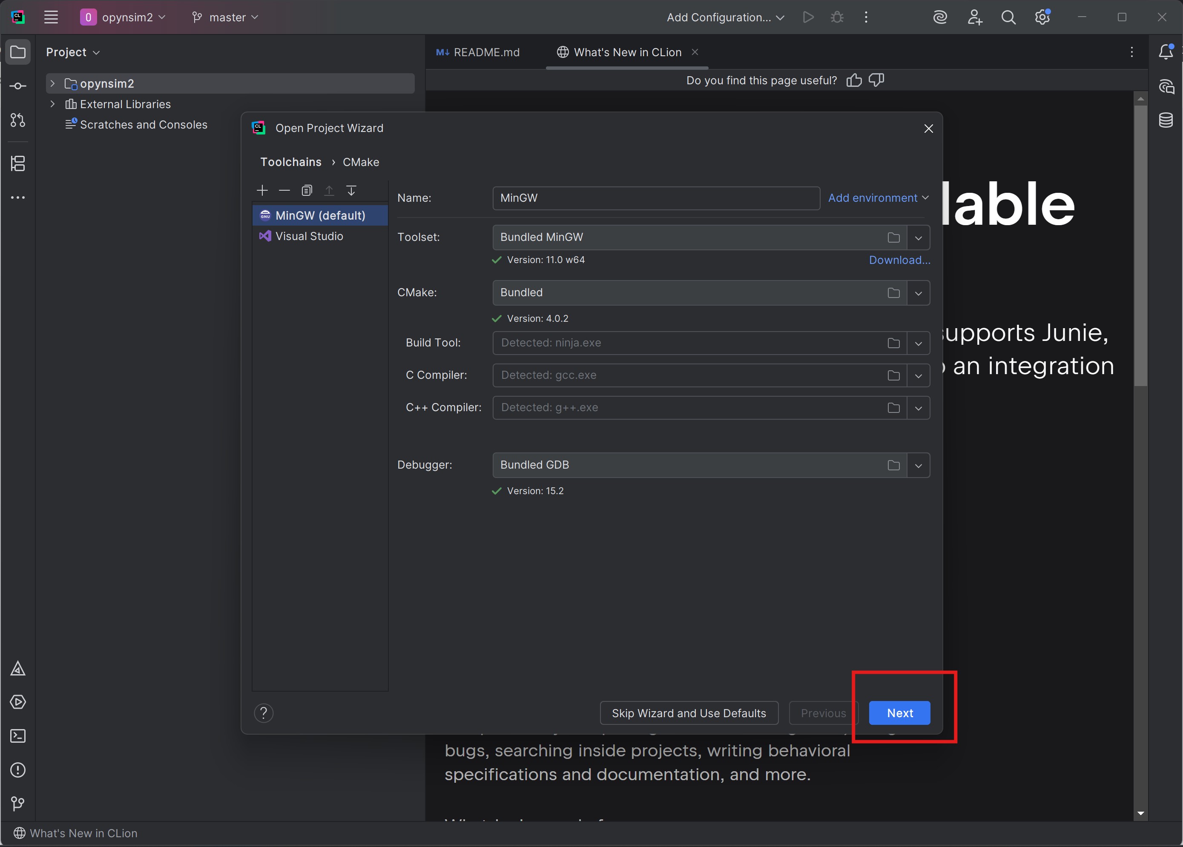Open the Database tool window icon
The height and width of the screenshot is (847, 1183).
click(1166, 120)
